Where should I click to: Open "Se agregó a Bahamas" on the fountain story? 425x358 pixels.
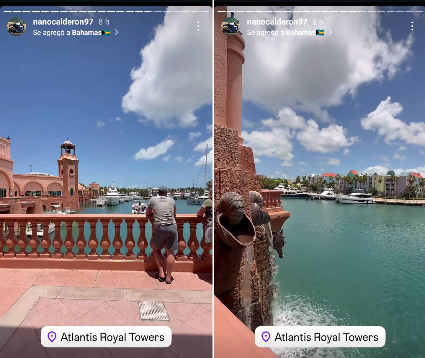[281, 33]
